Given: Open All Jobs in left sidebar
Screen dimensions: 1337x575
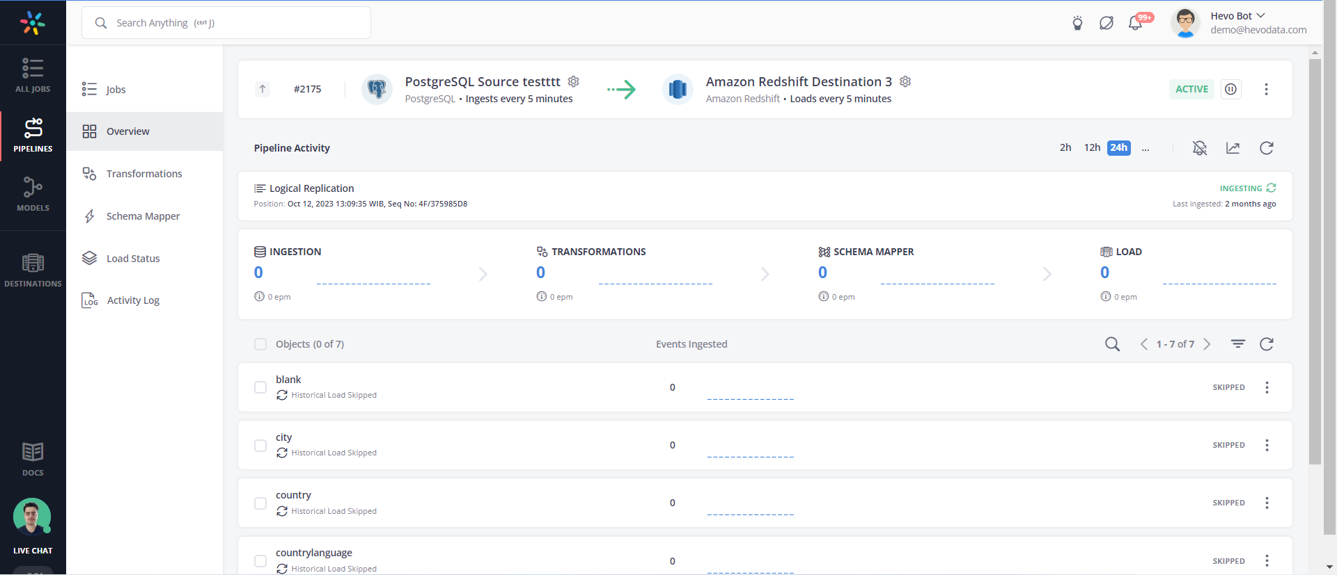Looking at the screenshot, I should pyautogui.click(x=33, y=74).
